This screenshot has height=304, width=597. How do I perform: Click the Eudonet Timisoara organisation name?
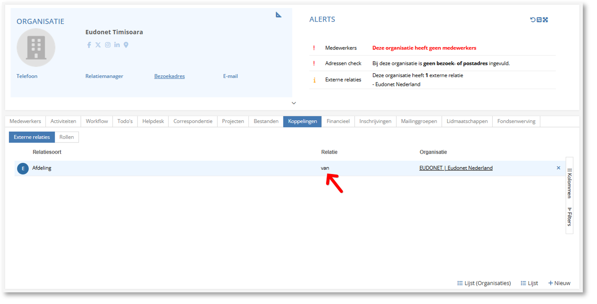click(114, 32)
